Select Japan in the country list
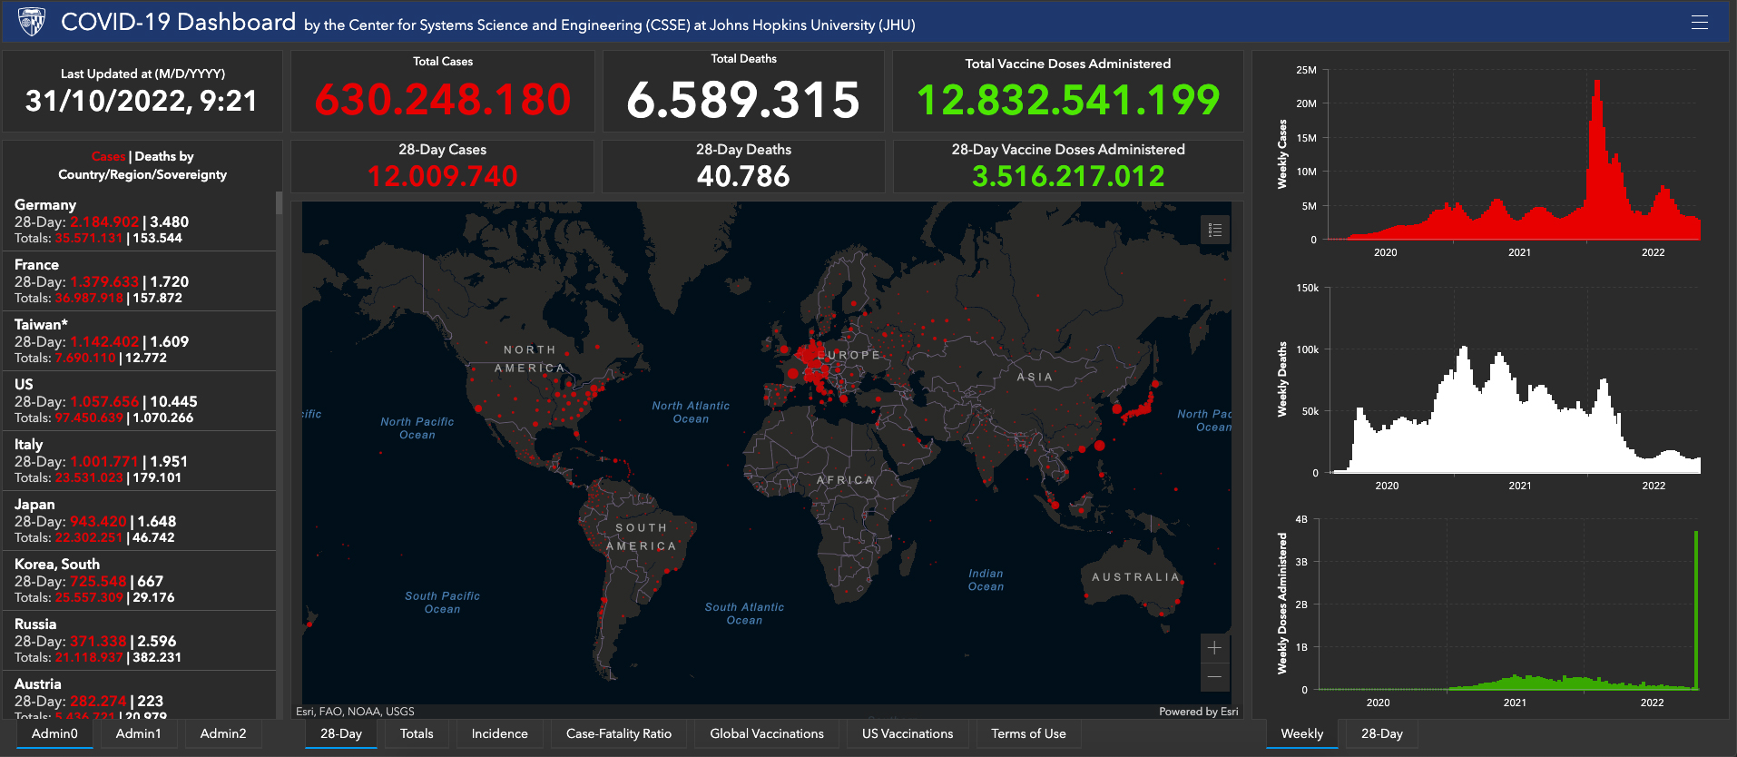1737x757 pixels. 140,520
